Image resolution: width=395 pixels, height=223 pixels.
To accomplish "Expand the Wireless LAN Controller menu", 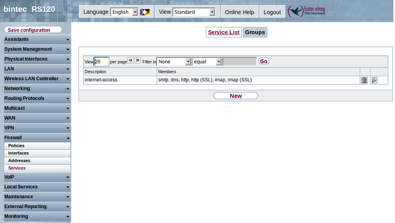I will click(36, 79).
